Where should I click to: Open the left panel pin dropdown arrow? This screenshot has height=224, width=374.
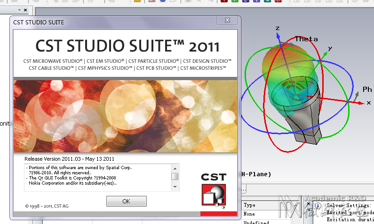point(19,10)
